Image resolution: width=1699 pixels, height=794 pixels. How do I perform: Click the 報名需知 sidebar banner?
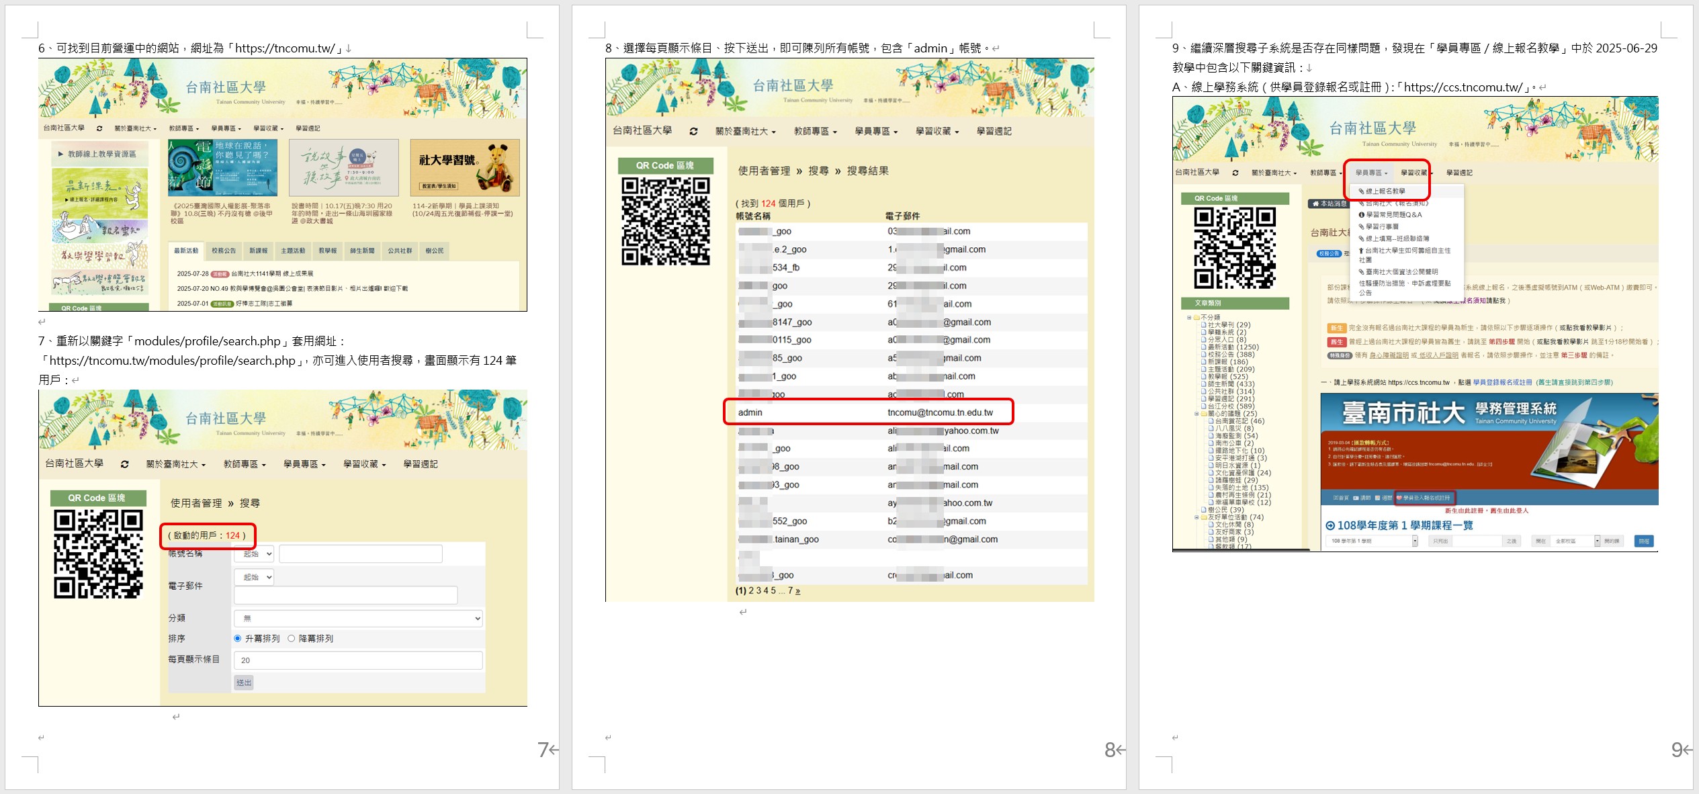(x=99, y=230)
